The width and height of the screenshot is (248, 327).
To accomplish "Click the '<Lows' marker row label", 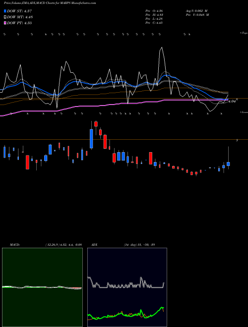I will (x=244, y=112).
